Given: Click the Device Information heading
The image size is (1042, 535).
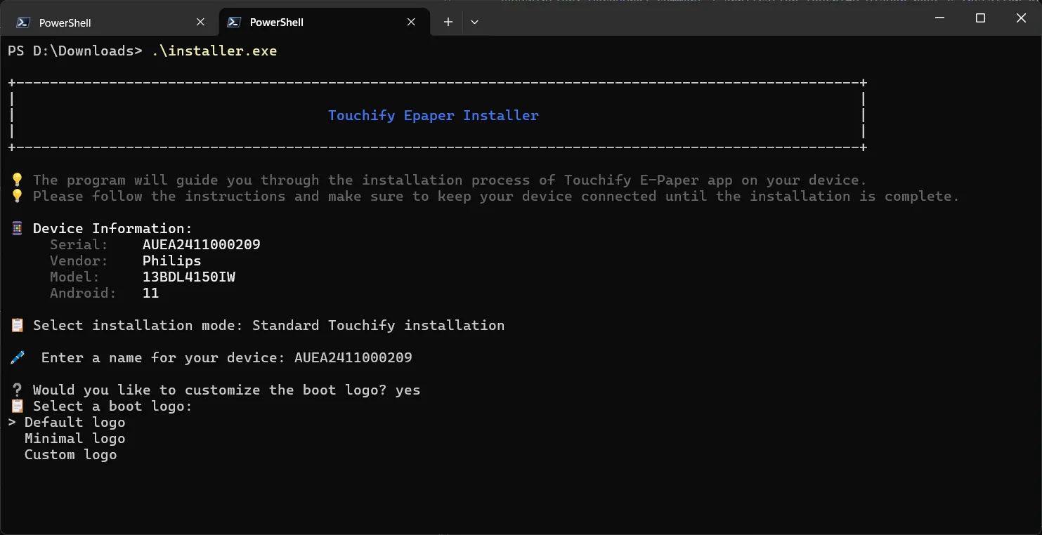Looking at the screenshot, I should coord(112,229).
